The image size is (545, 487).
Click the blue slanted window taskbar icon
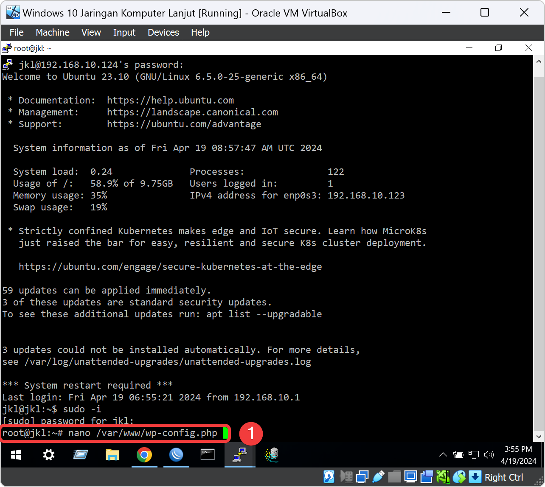(80, 455)
